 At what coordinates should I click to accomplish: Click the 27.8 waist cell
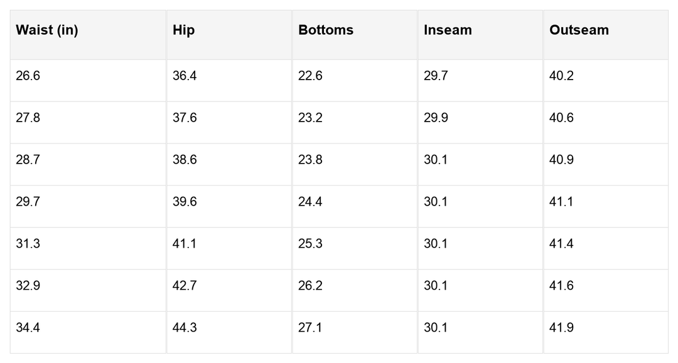28,118
